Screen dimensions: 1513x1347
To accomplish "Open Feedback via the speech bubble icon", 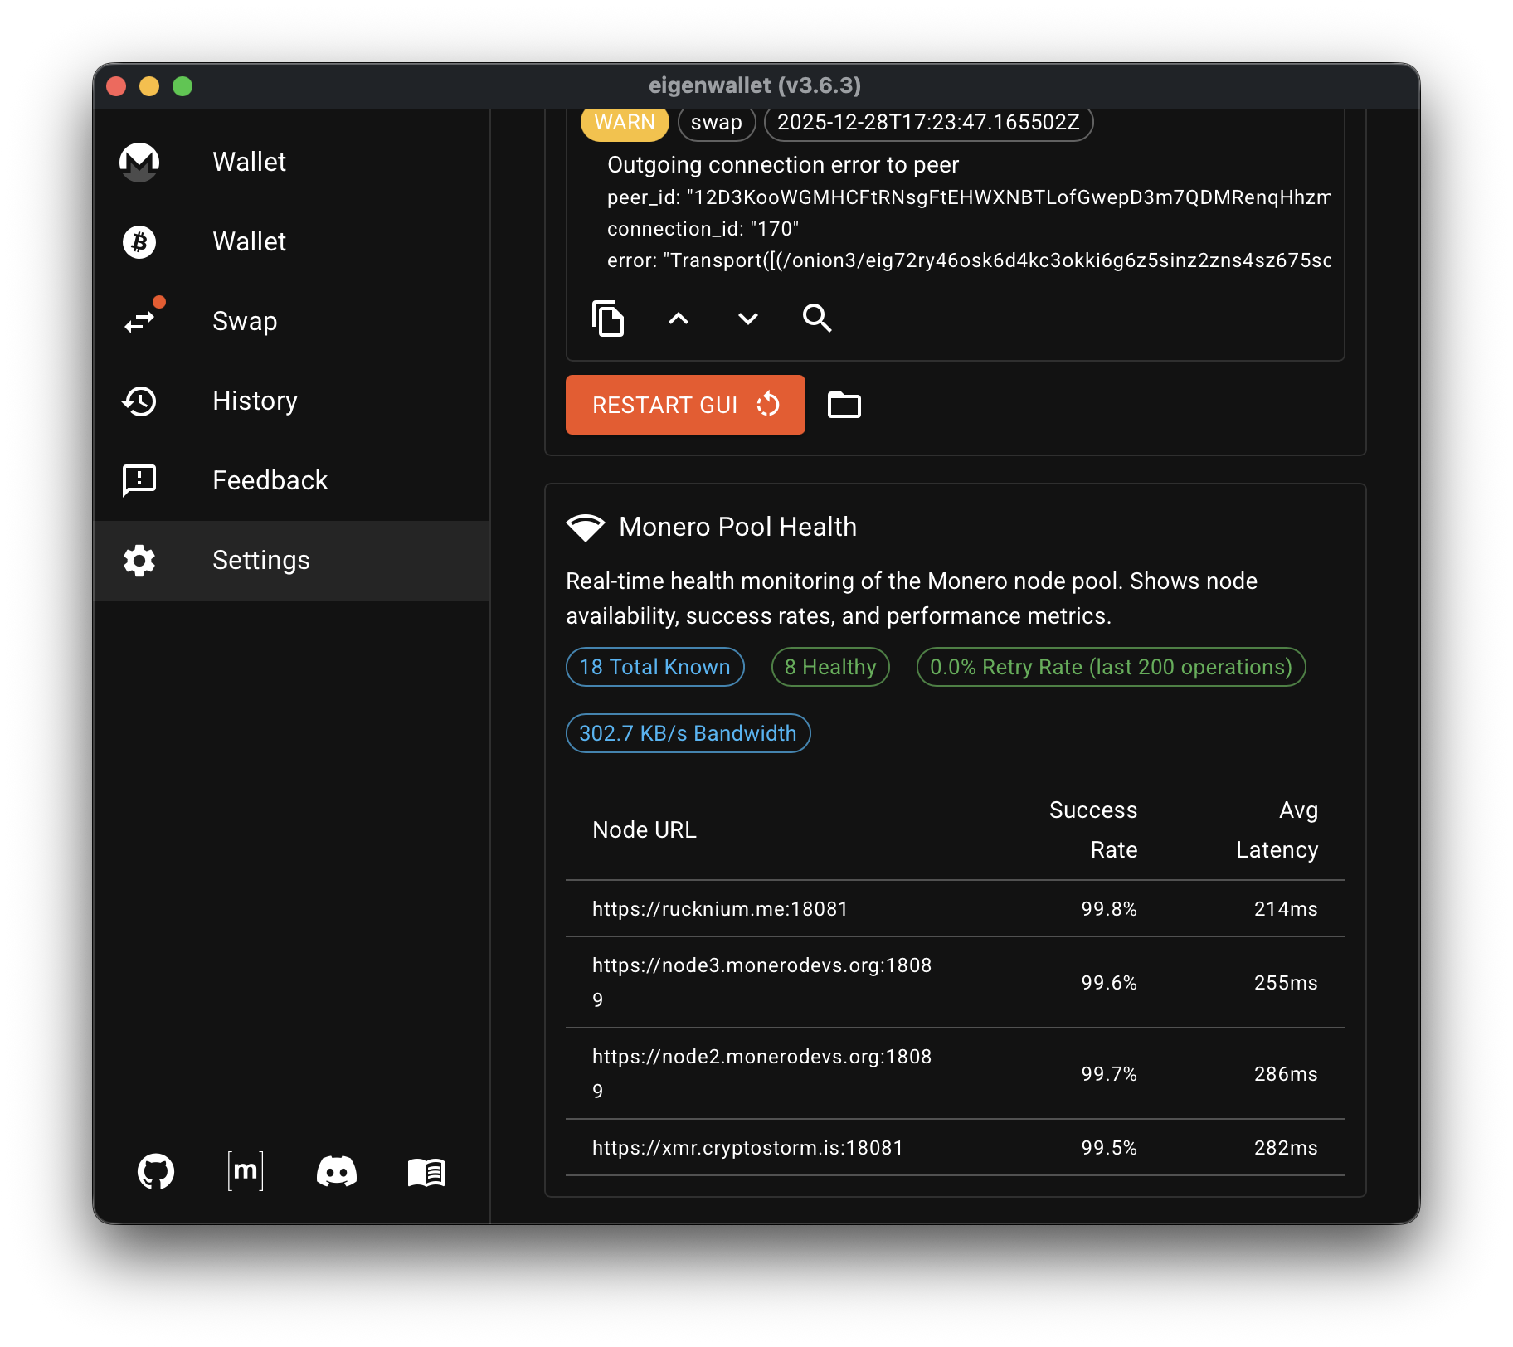I will click(x=139, y=479).
